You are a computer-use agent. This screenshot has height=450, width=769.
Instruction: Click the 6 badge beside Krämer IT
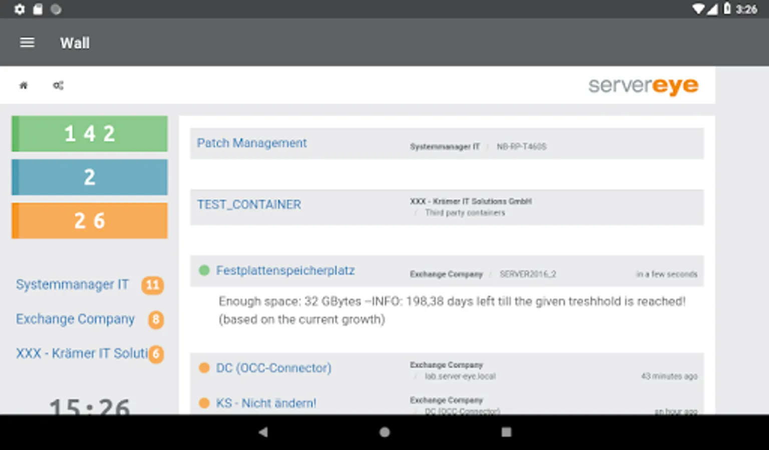[x=156, y=354]
